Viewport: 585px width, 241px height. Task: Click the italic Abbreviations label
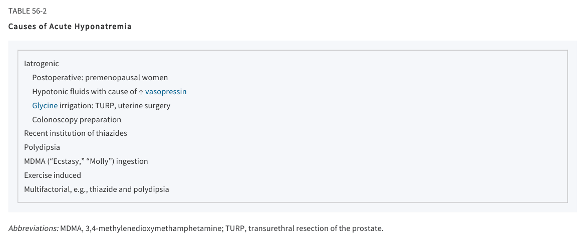34,228
